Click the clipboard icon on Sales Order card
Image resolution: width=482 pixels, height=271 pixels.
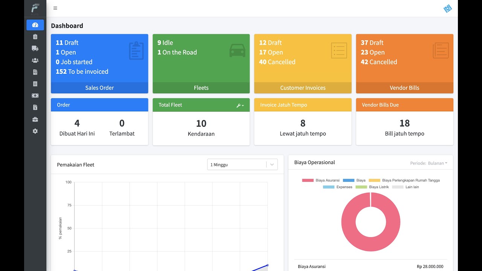click(x=136, y=50)
